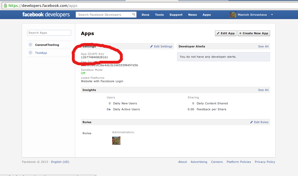
Task: Click Manish Srivastava user name link
Action: pyautogui.click(x=252, y=15)
